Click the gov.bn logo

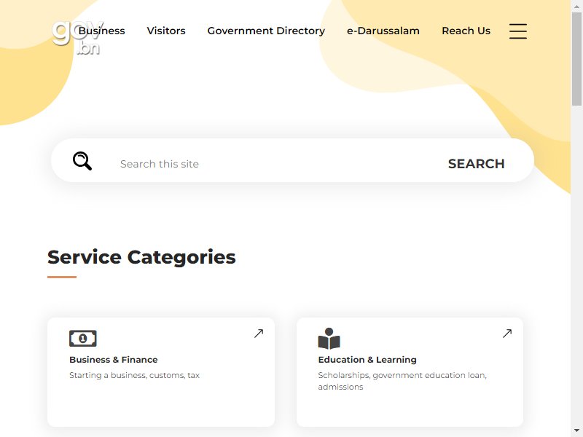pyautogui.click(x=77, y=38)
